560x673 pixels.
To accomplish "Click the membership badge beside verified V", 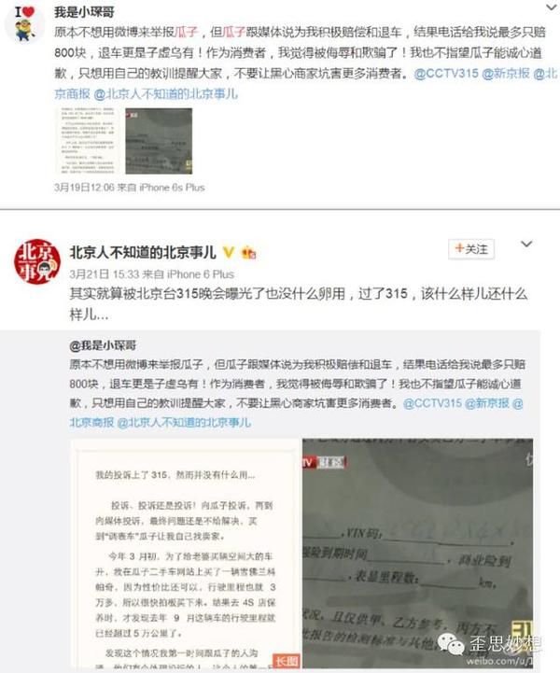I will coord(249,253).
